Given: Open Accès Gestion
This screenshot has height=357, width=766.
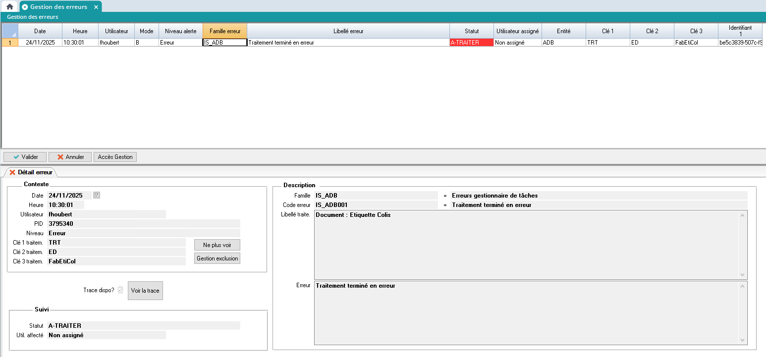Looking at the screenshot, I should tap(115, 157).
